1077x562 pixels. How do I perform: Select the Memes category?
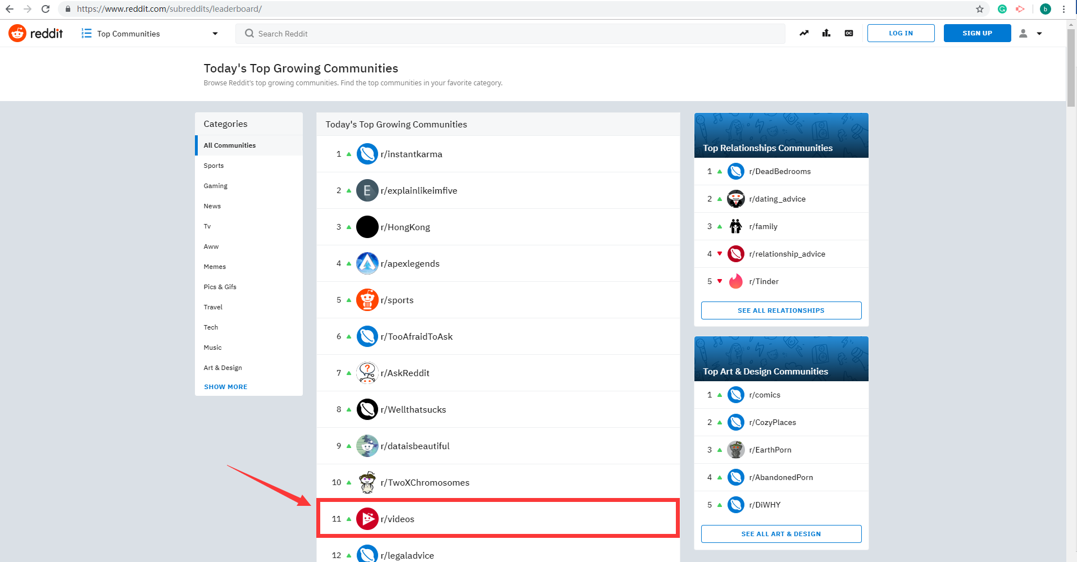(249, 267)
